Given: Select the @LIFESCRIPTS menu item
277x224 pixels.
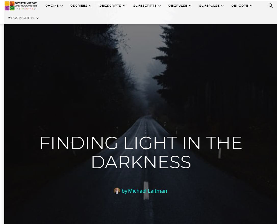Looking at the screenshot, I should coord(145,6).
